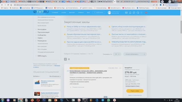Open the Добавить announcements dropdown
The image size is (182, 102).
(37, 76)
